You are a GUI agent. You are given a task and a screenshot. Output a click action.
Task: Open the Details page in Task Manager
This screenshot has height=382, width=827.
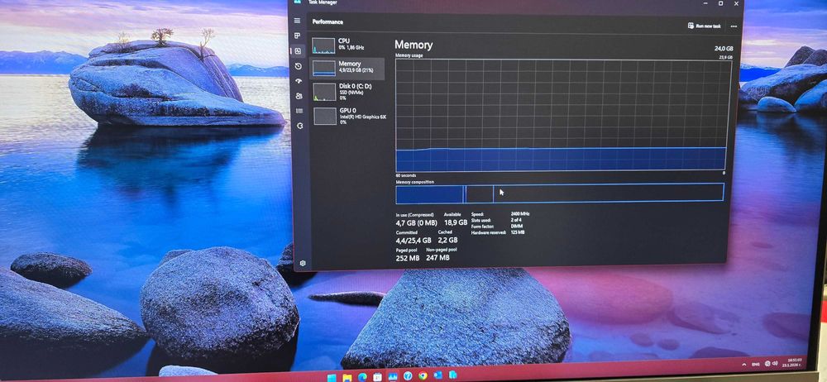(299, 111)
